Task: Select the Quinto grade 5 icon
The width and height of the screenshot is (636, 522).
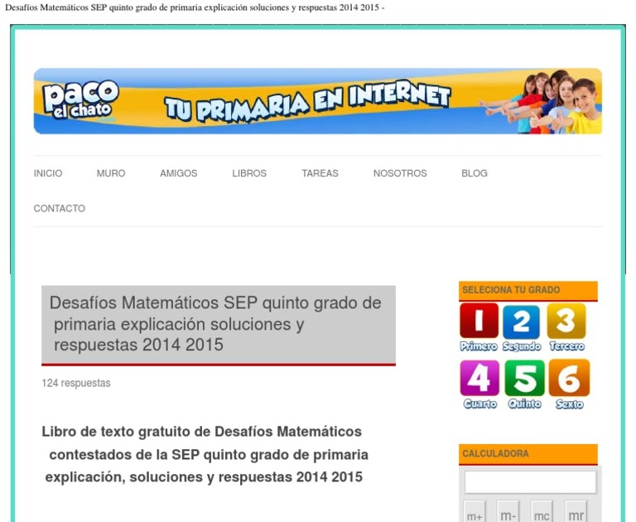Action: [524, 384]
